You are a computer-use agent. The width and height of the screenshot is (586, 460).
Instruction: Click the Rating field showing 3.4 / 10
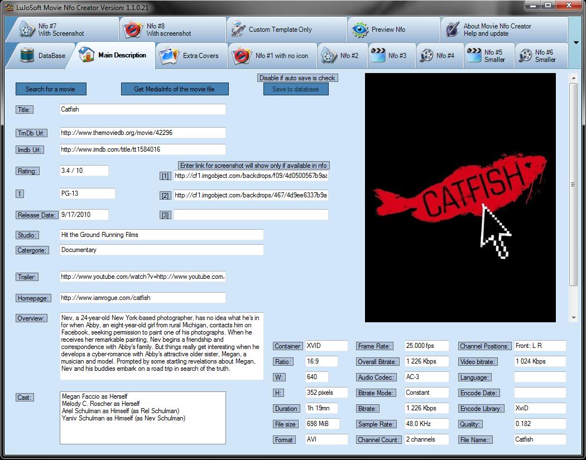pyautogui.click(x=84, y=171)
